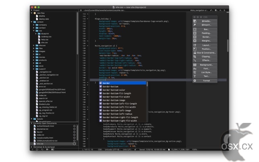Image resolution: width=259 pixels, height=162 pixels.
Task: Expand the images folder
Action: 34,52
